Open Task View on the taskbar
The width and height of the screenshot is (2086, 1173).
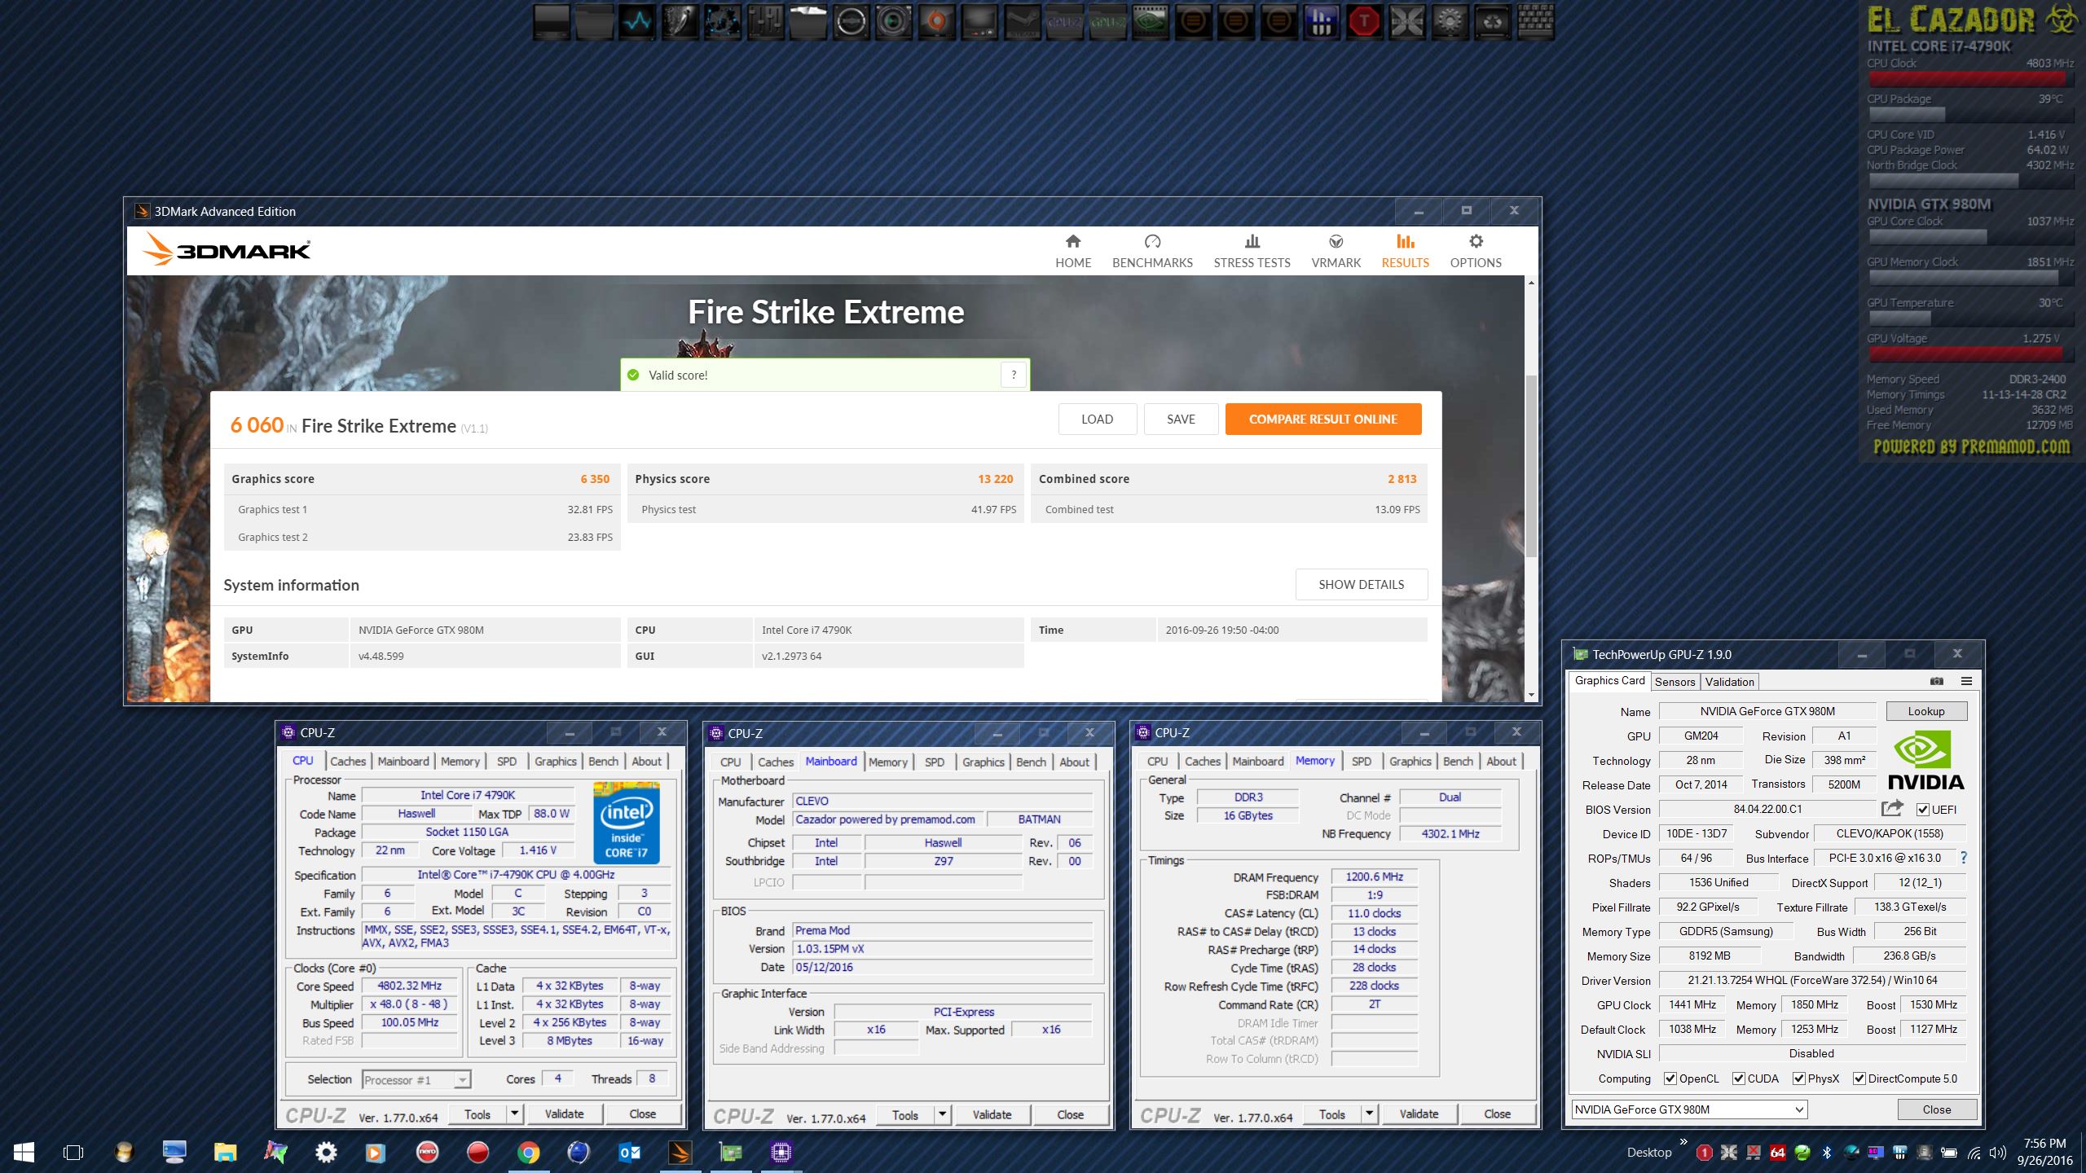click(73, 1152)
